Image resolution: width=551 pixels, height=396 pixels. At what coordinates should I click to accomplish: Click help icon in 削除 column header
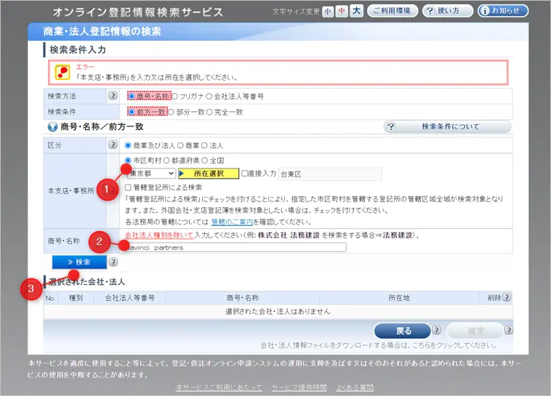[506, 297]
